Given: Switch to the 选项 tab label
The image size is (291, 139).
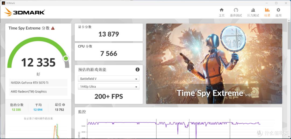Looking at the screenshot, I should click(278, 16).
